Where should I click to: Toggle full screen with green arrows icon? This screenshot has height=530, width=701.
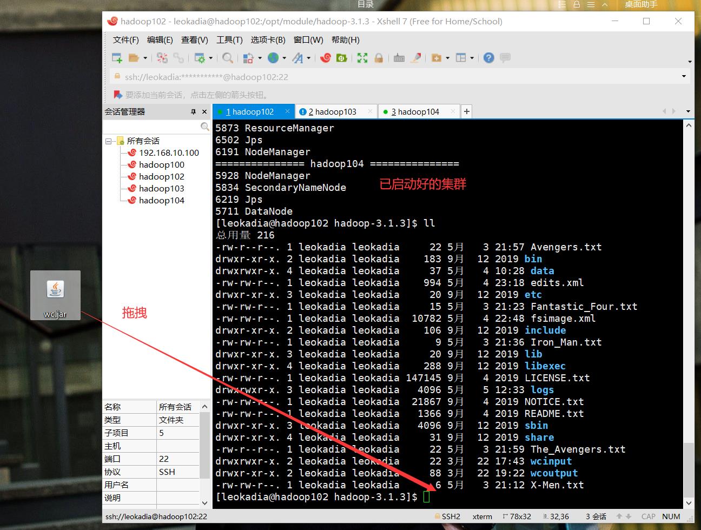[362, 58]
